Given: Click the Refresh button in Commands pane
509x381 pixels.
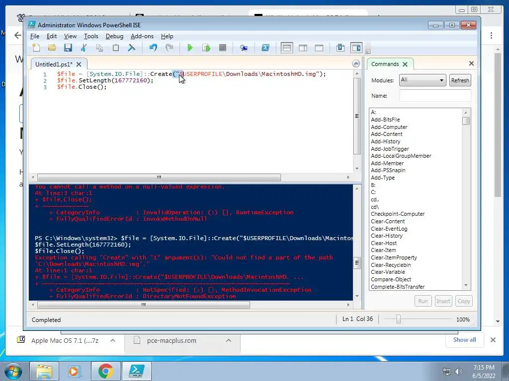Looking at the screenshot, I should point(460,80).
